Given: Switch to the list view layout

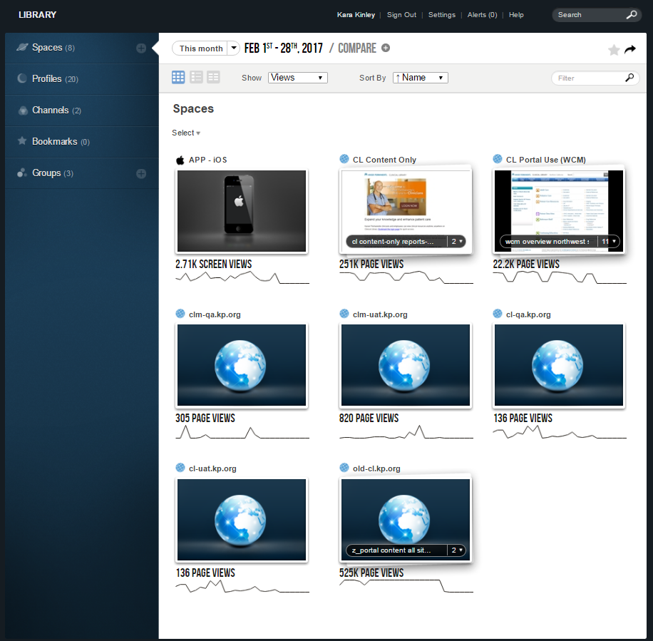Looking at the screenshot, I should click(x=196, y=77).
